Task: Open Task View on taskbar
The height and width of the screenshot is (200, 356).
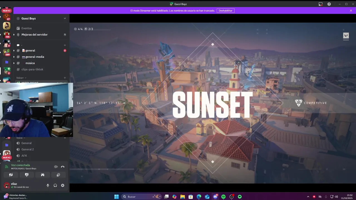Action: pos(166,197)
